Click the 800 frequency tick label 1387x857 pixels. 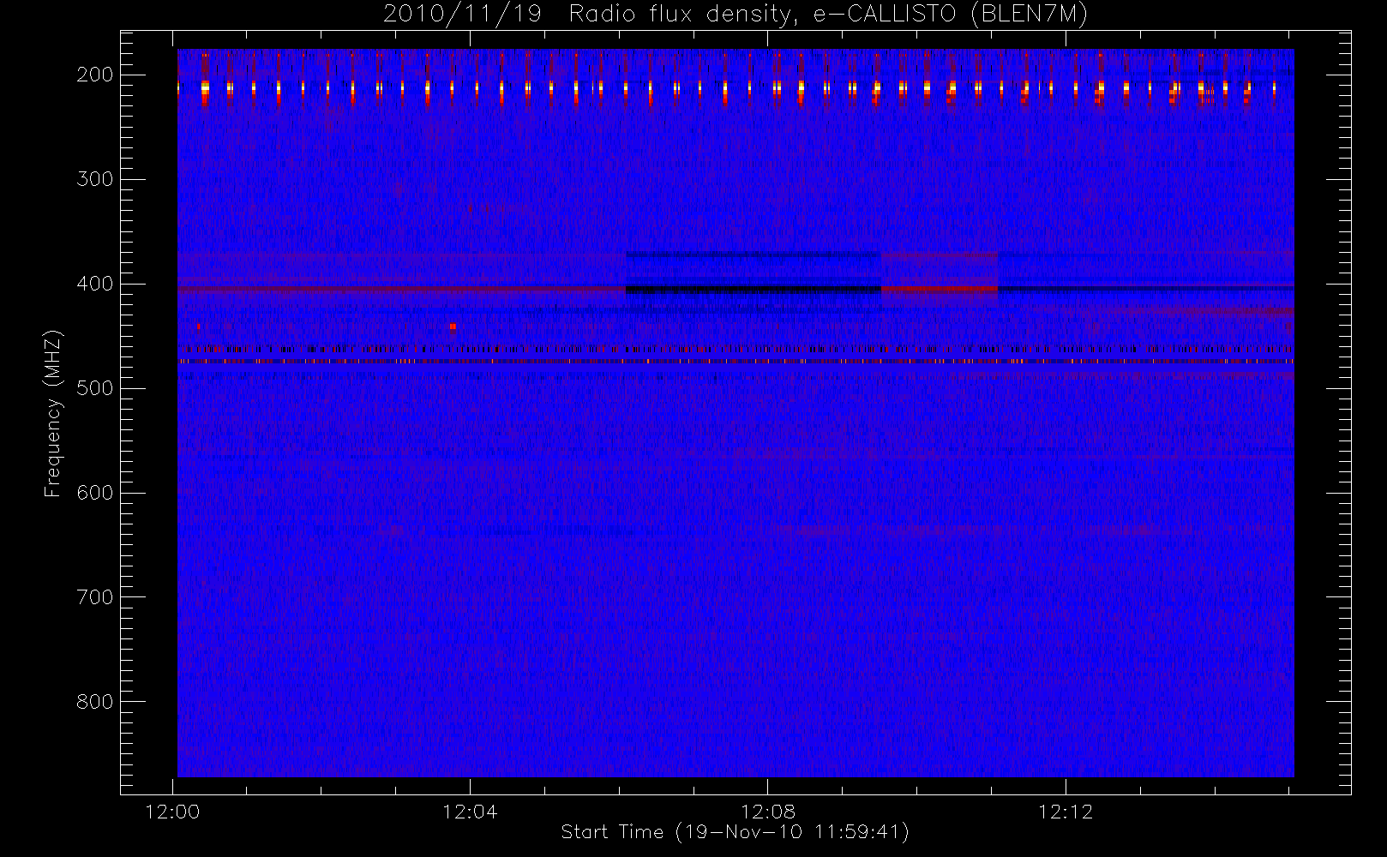pyautogui.click(x=94, y=702)
